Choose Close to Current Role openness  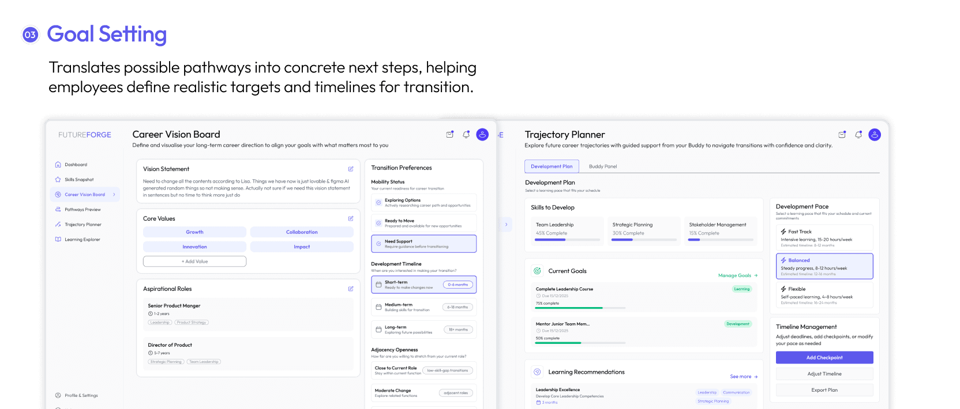(424, 370)
